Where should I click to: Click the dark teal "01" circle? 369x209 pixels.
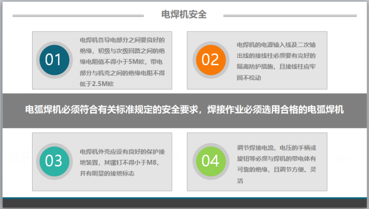coord(53,60)
